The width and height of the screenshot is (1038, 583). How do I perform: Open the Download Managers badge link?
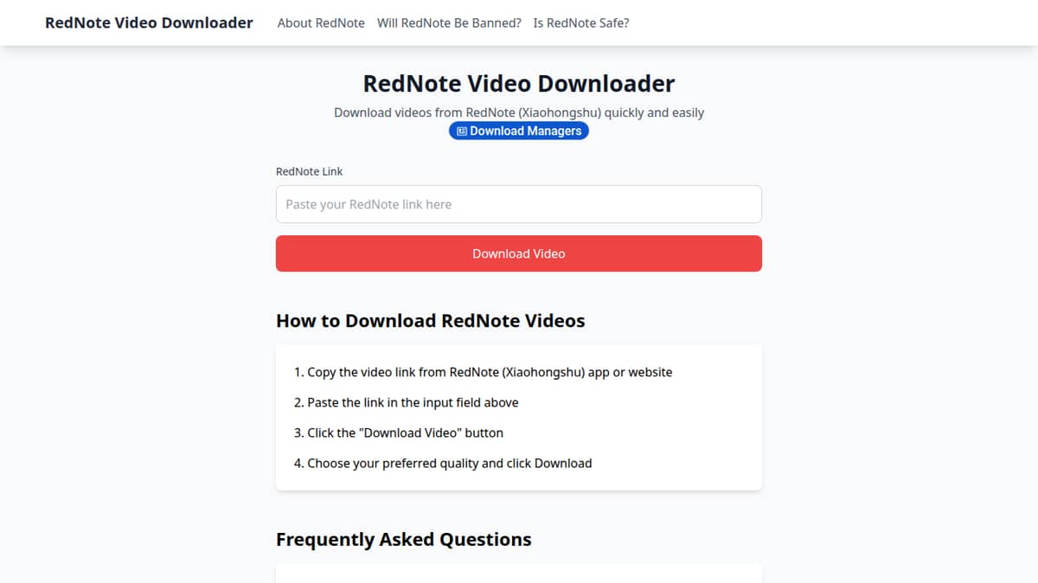coord(519,131)
